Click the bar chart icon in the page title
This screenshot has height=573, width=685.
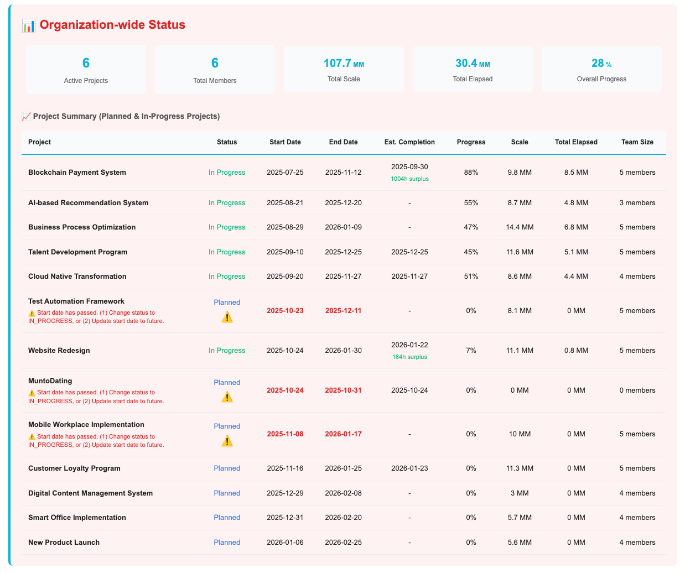[x=28, y=25]
